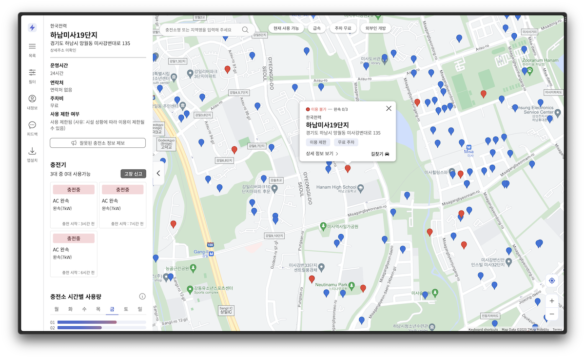Click the red pin under the popup
This screenshot has height=358, width=585.
[x=348, y=169]
